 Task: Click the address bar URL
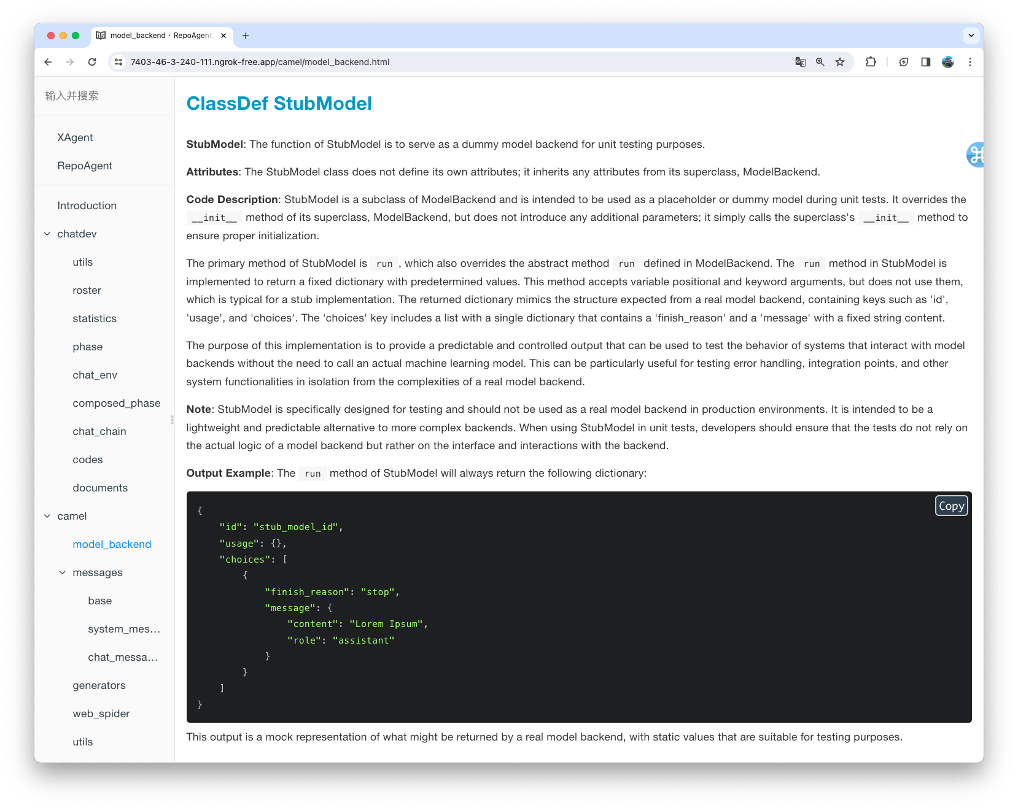(260, 62)
